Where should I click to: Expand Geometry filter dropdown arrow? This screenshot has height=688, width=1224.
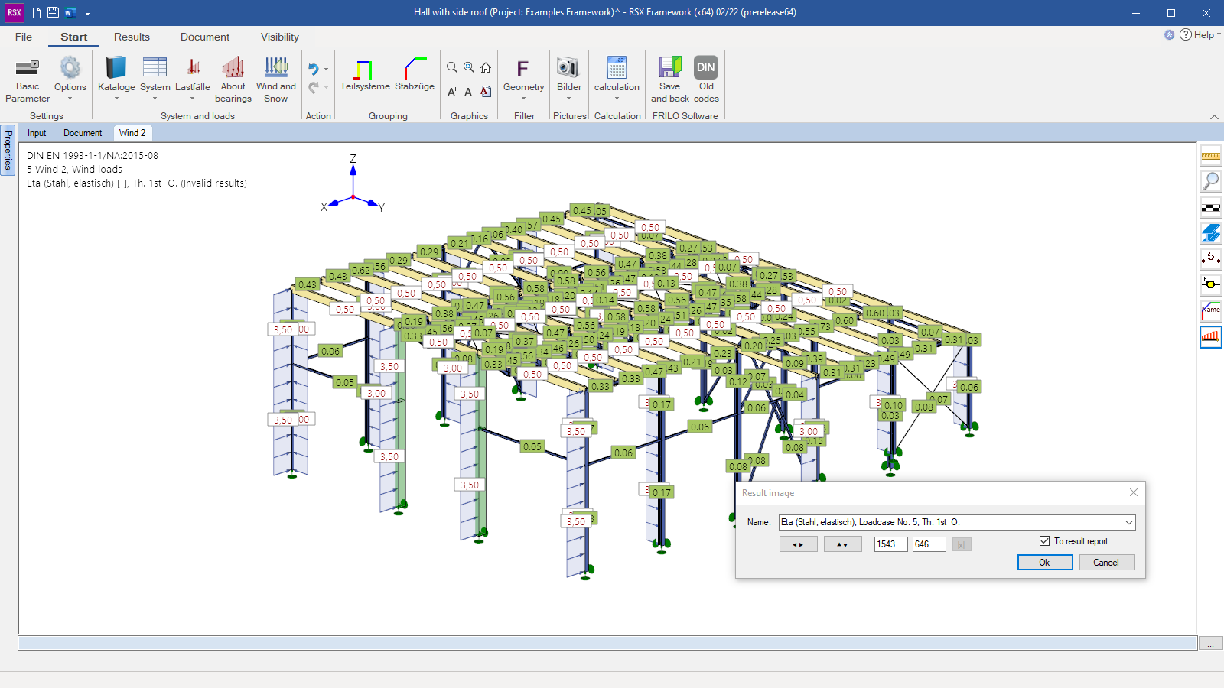pos(523,99)
